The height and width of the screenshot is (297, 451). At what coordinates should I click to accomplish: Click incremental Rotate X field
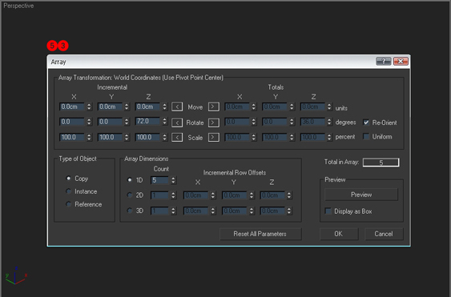click(x=72, y=122)
